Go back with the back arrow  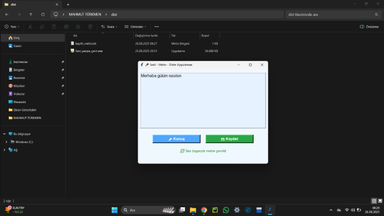[7, 14]
